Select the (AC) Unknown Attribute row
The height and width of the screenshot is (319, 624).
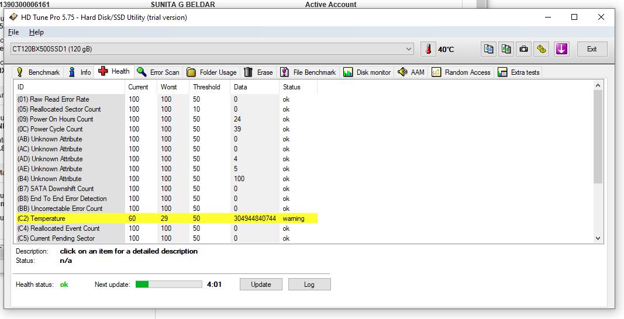click(x=166, y=149)
